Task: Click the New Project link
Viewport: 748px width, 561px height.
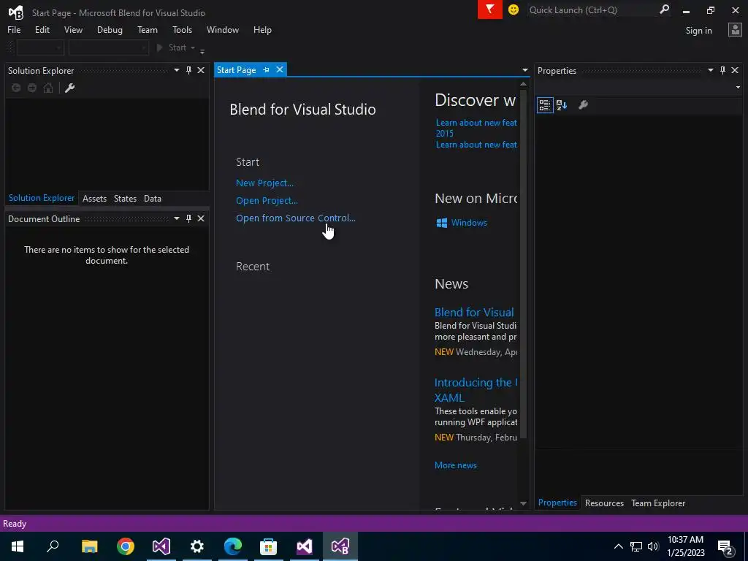Action: point(264,183)
